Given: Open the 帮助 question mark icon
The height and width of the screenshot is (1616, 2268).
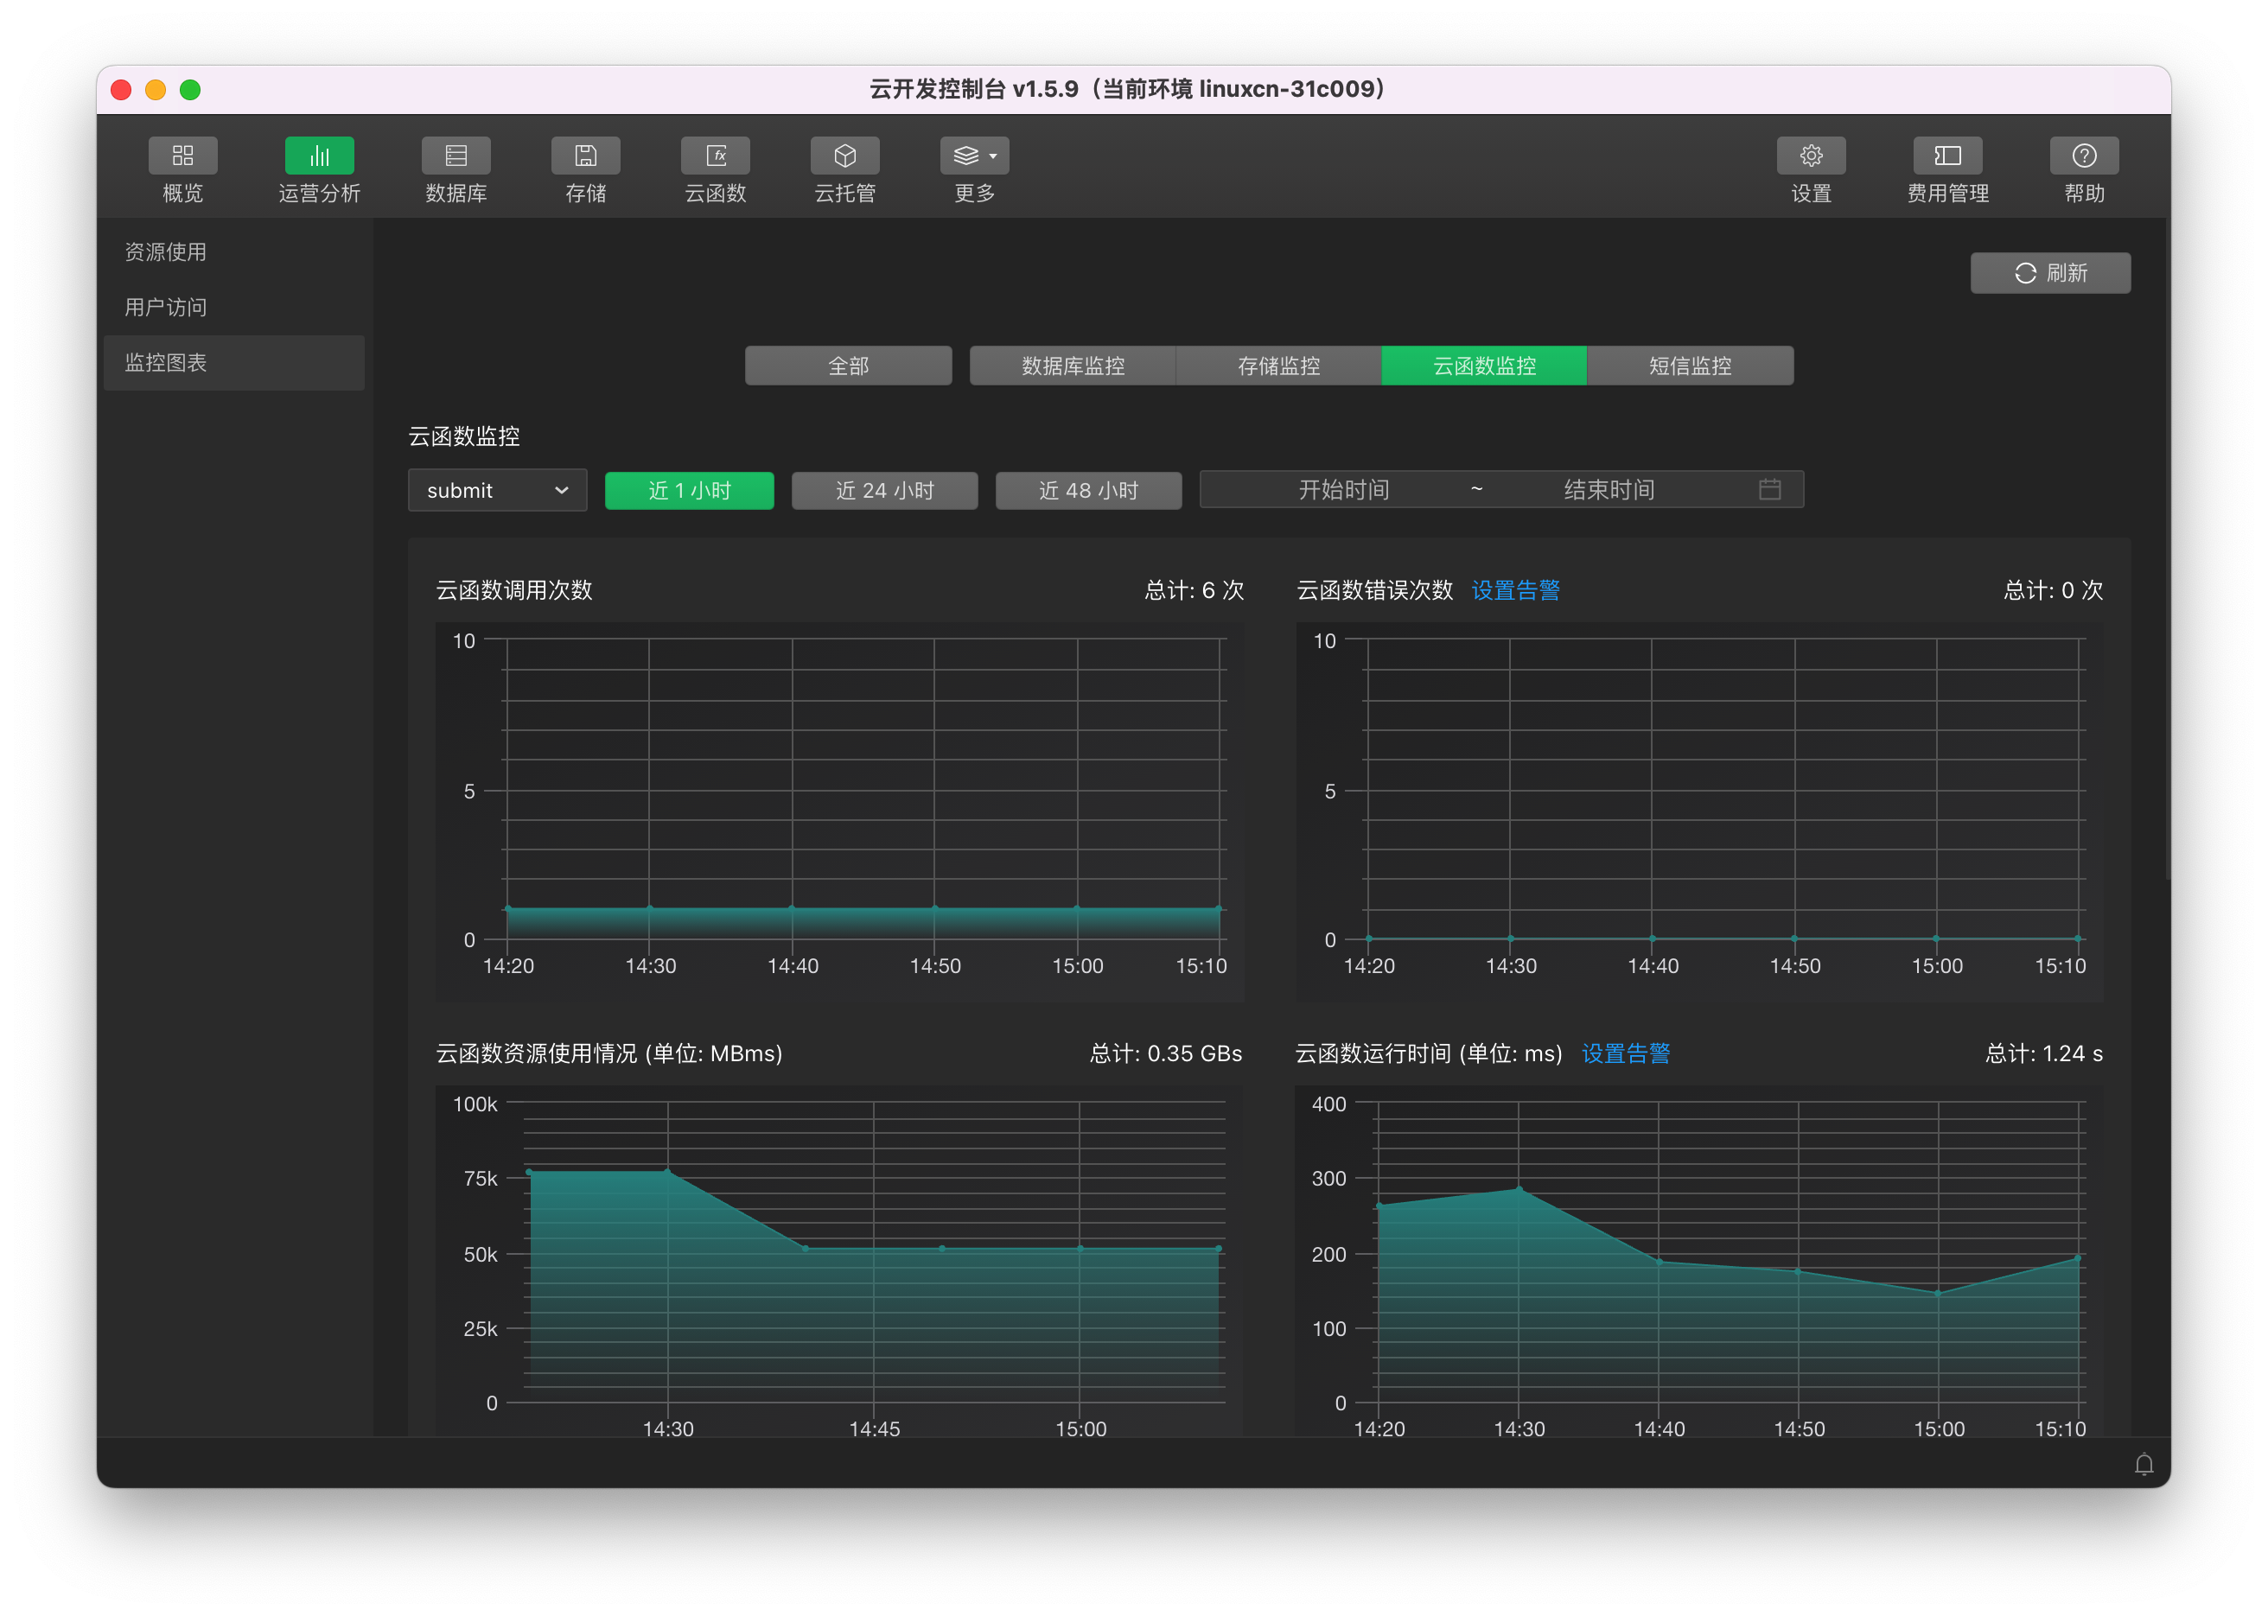Looking at the screenshot, I should pos(2083,156).
